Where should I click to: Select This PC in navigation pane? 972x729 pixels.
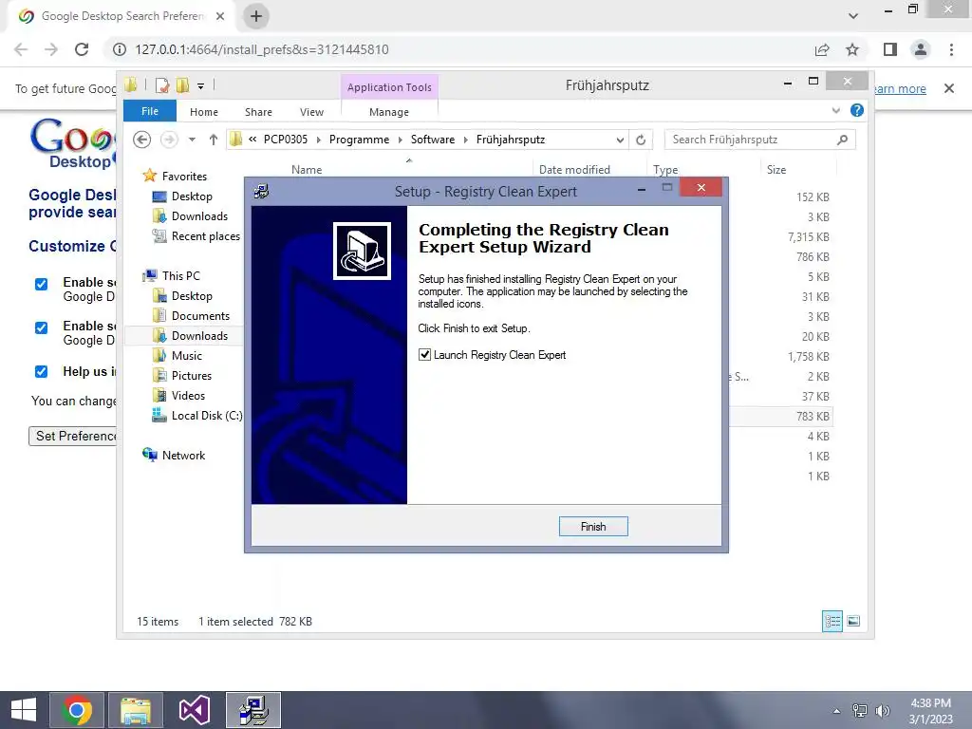(x=180, y=276)
